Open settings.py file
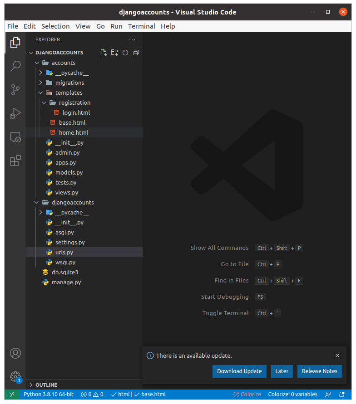356x404 pixels. [84, 242]
